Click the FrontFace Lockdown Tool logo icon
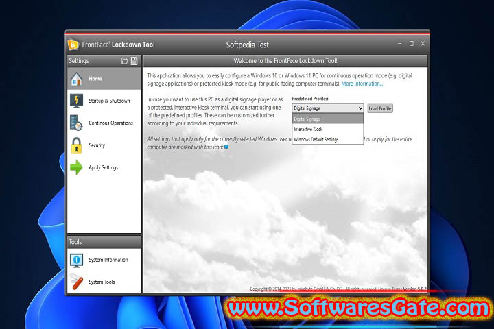The height and width of the screenshot is (329, 494). point(73,45)
